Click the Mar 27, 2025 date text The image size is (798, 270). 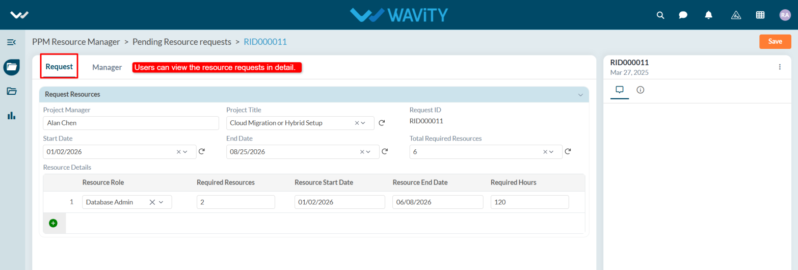[x=629, y=72]
